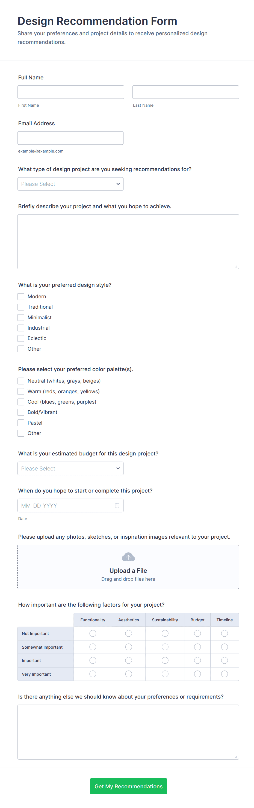
Task: Select Cool (blues, greens, purples) palette
Action: (21, 402)
